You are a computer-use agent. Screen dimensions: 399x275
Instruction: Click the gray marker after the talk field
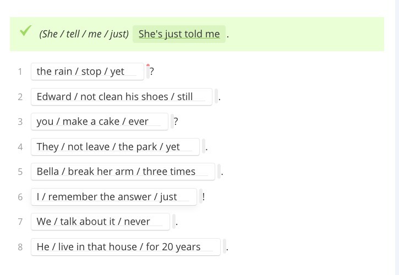coord(174,222)
